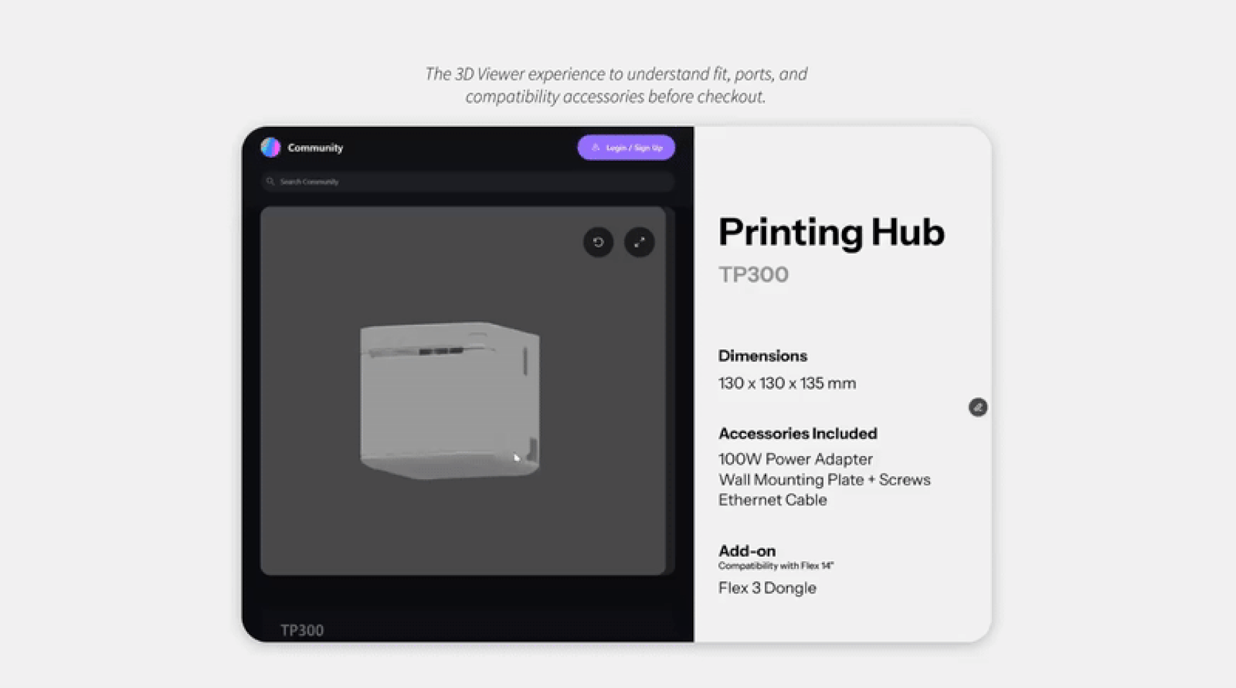Select the Flex 3 Dongle add-on link
Image resolution: width=1236 pixels, height=688 pixels.
[767, 588]
